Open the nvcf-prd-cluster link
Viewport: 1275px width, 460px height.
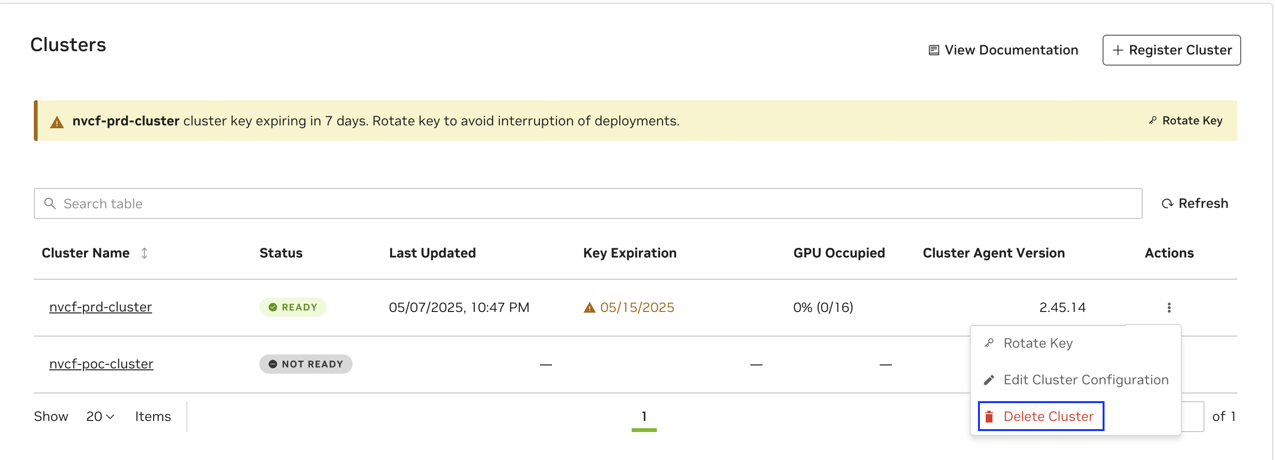100,307
